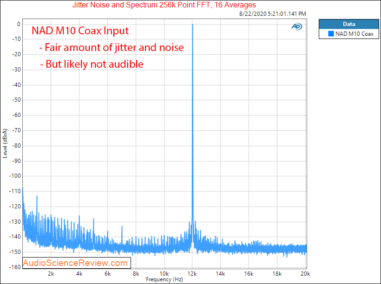
Task: Click the -120 level tick label
Action: coord(15,207)
